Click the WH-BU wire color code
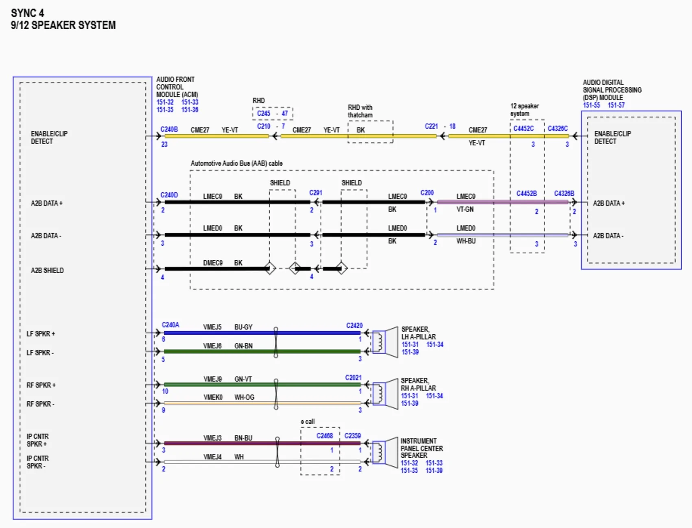692x528 pixels. pyautogui.click(x=466, y=241)
